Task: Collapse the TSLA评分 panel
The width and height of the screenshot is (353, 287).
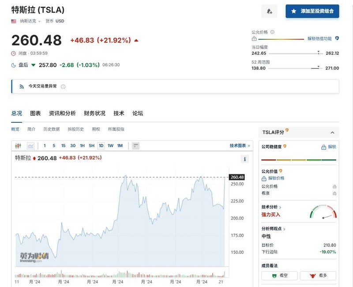Action: 332,132
